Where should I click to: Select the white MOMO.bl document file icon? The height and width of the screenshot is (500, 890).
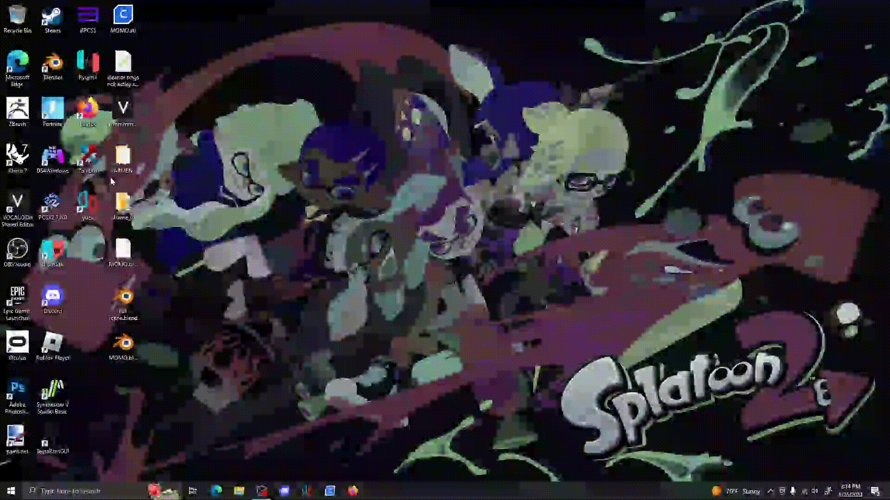123,253
